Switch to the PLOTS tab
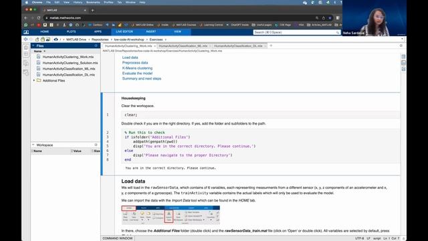Screen dimensions: 428x241 (x=72, y=31)
